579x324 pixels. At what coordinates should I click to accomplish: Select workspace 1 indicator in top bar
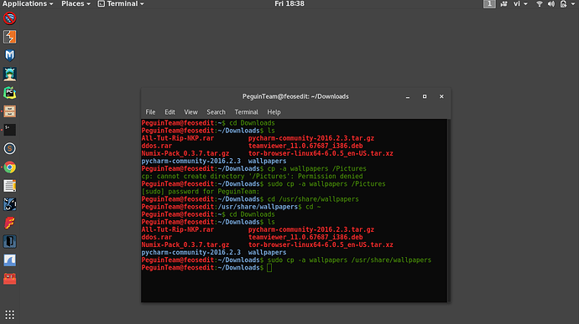pos(489,4)
